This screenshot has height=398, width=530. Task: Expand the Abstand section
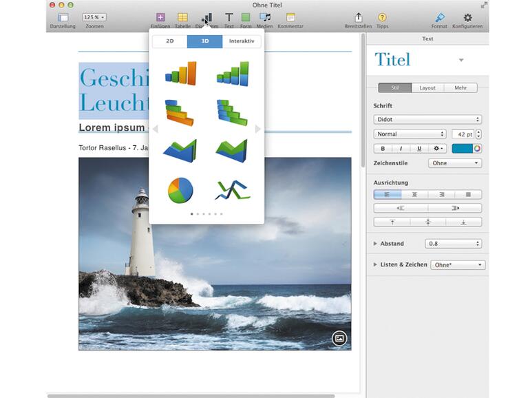click(376, 244)
